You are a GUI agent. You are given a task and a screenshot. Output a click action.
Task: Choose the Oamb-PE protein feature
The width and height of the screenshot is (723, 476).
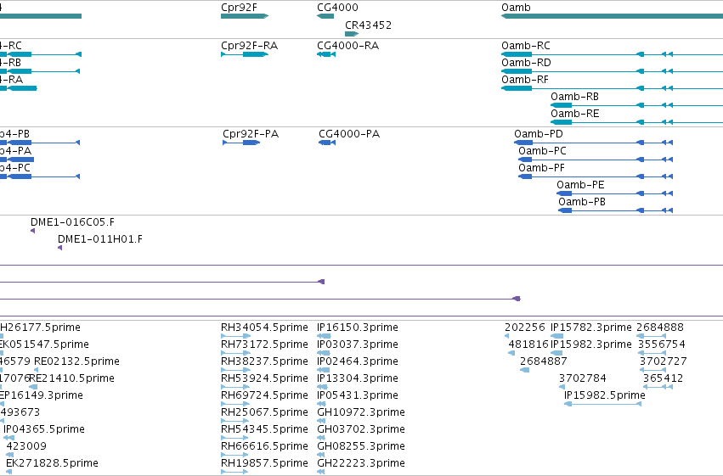pos(614,193)
